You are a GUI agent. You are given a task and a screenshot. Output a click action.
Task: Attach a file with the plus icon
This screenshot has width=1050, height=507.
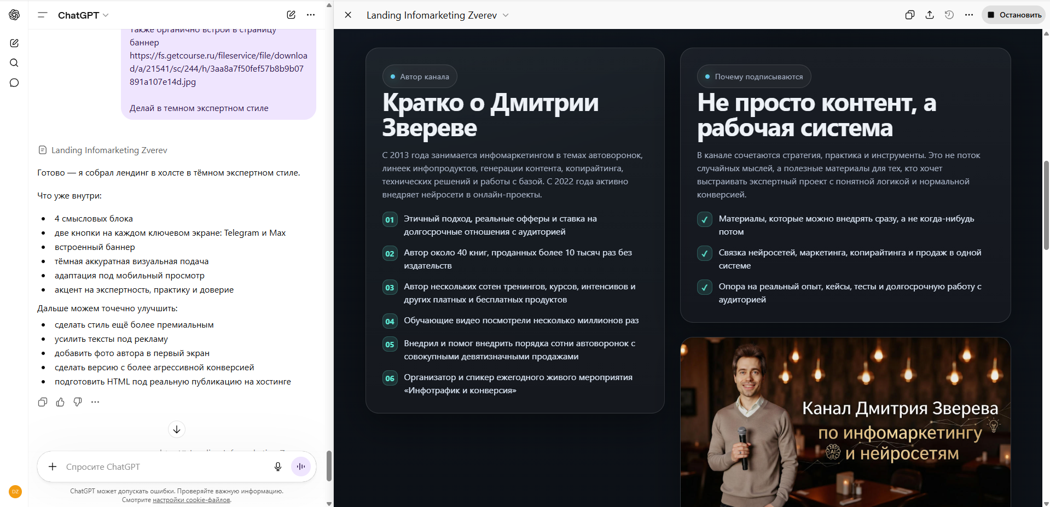53,467
